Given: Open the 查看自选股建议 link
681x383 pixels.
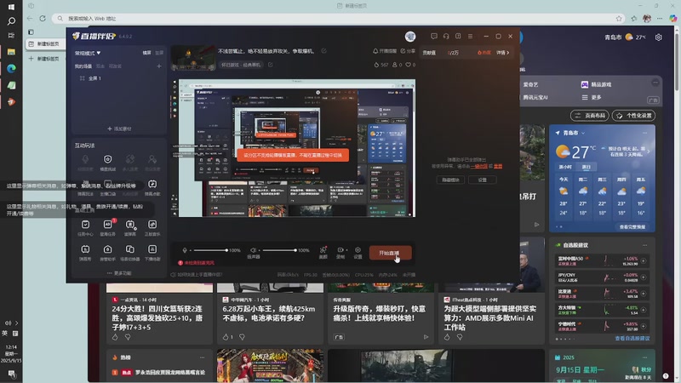Looking at the screenshot, I should click(x=632, y=338).
